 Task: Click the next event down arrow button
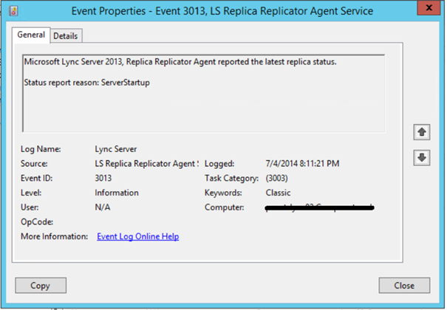pos(422,157)
